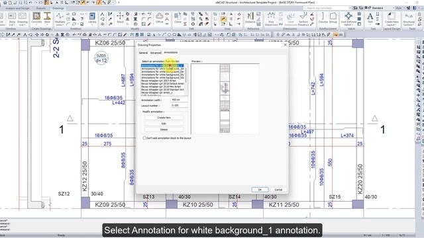Click the KZ10 25/50 column label
424x238 pixels.
[x=197, y=205]
